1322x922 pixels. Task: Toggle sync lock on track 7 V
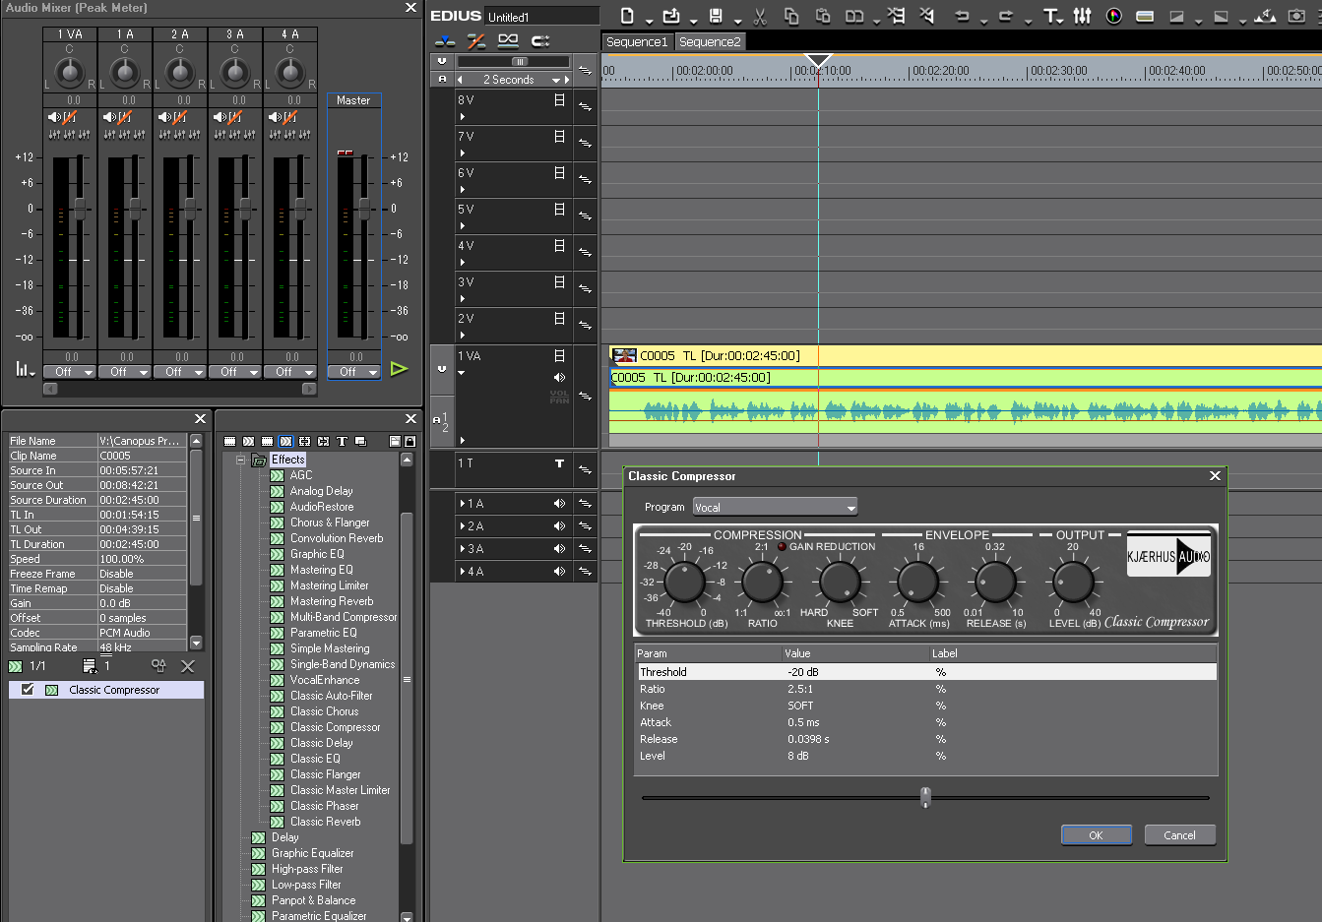pyautogui.click(x=585, y=144)
